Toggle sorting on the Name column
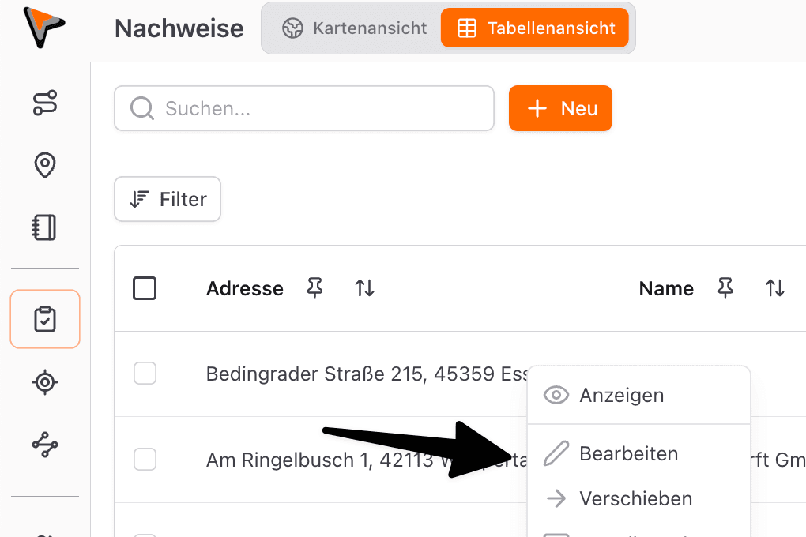This screenshot has height=537, width=806. pyautogui.click(x=775, y=288)
